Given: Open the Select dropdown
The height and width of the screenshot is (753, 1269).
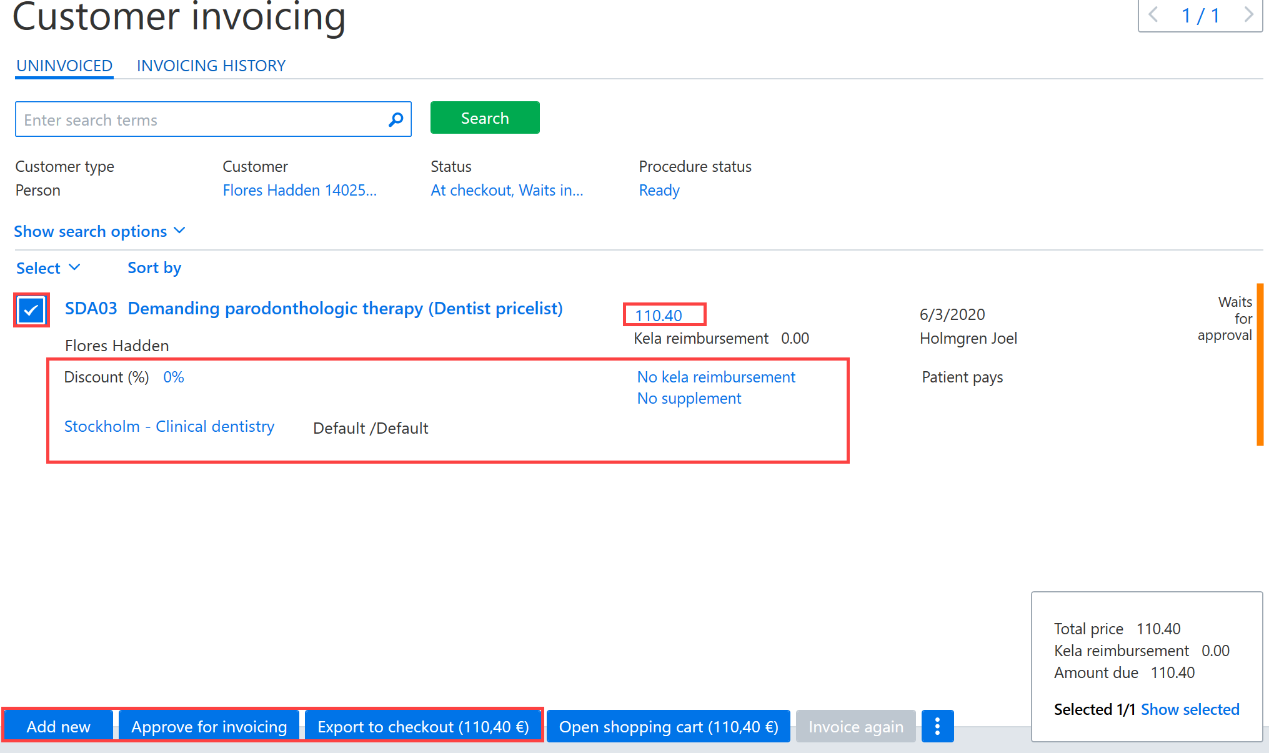Looking at the screenshot, I should tap(48, 268).
